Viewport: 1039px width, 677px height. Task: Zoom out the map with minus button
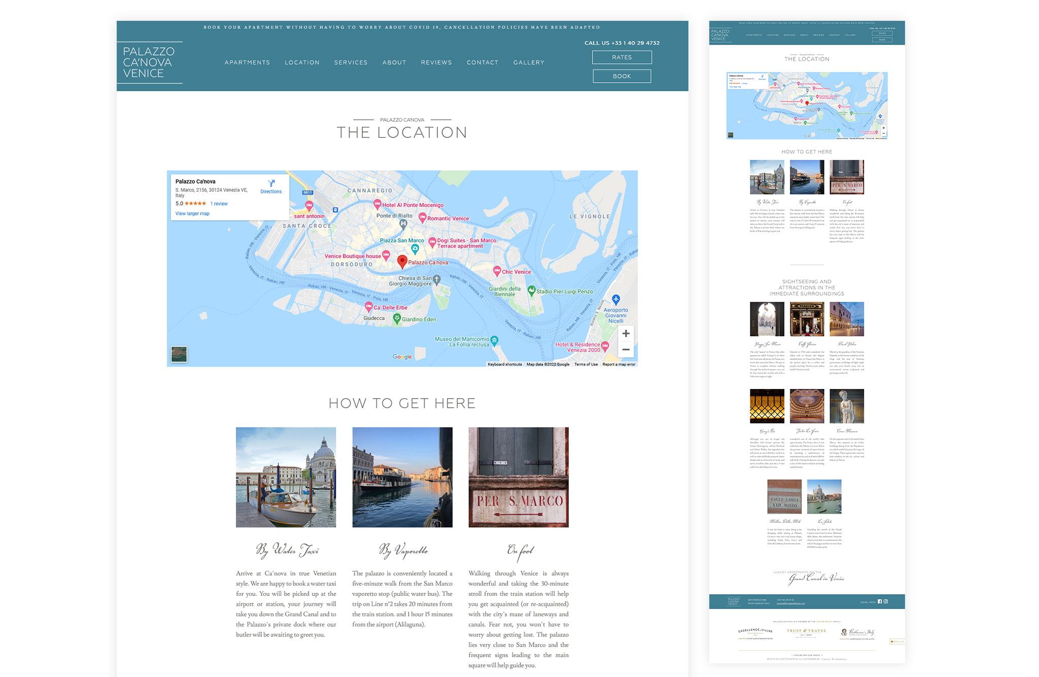[x=626, y=349]
